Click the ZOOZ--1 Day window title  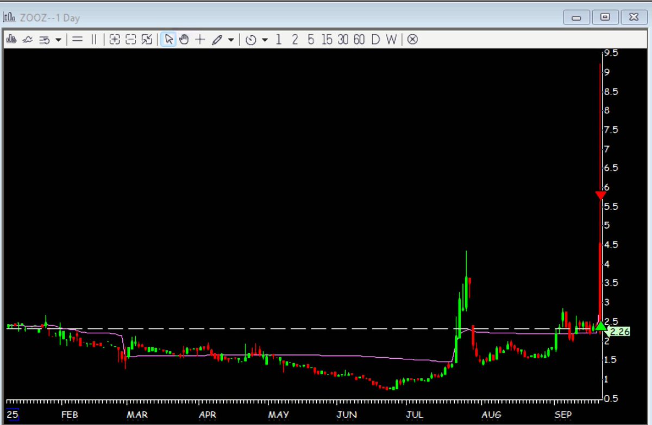[x=49, y=18]
